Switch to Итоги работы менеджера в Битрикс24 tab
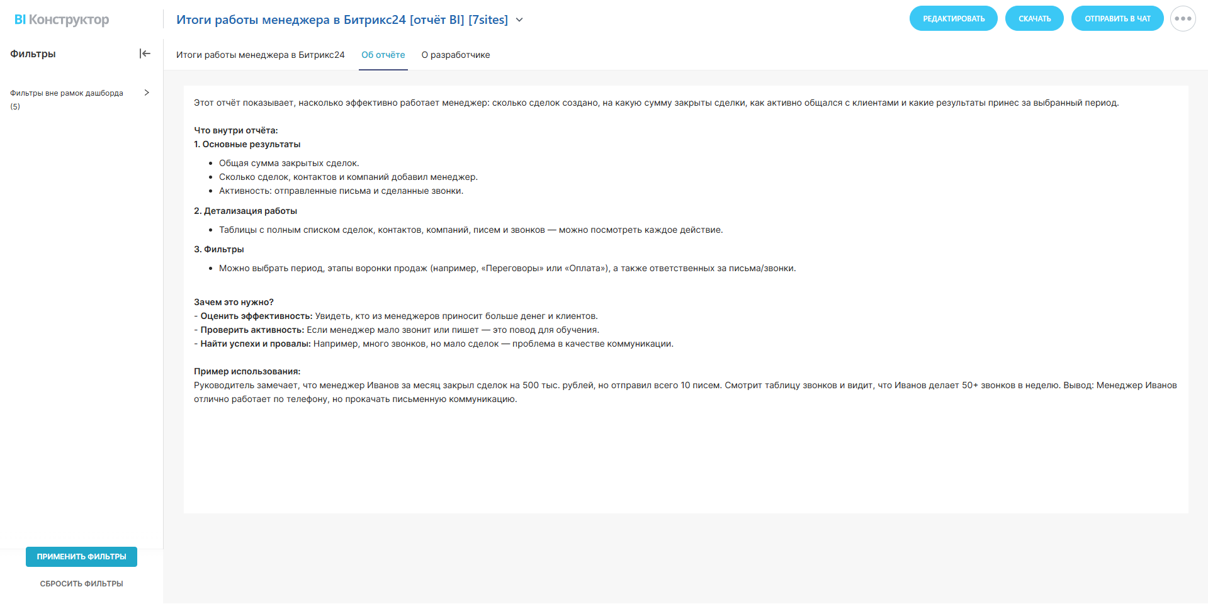 260,55
